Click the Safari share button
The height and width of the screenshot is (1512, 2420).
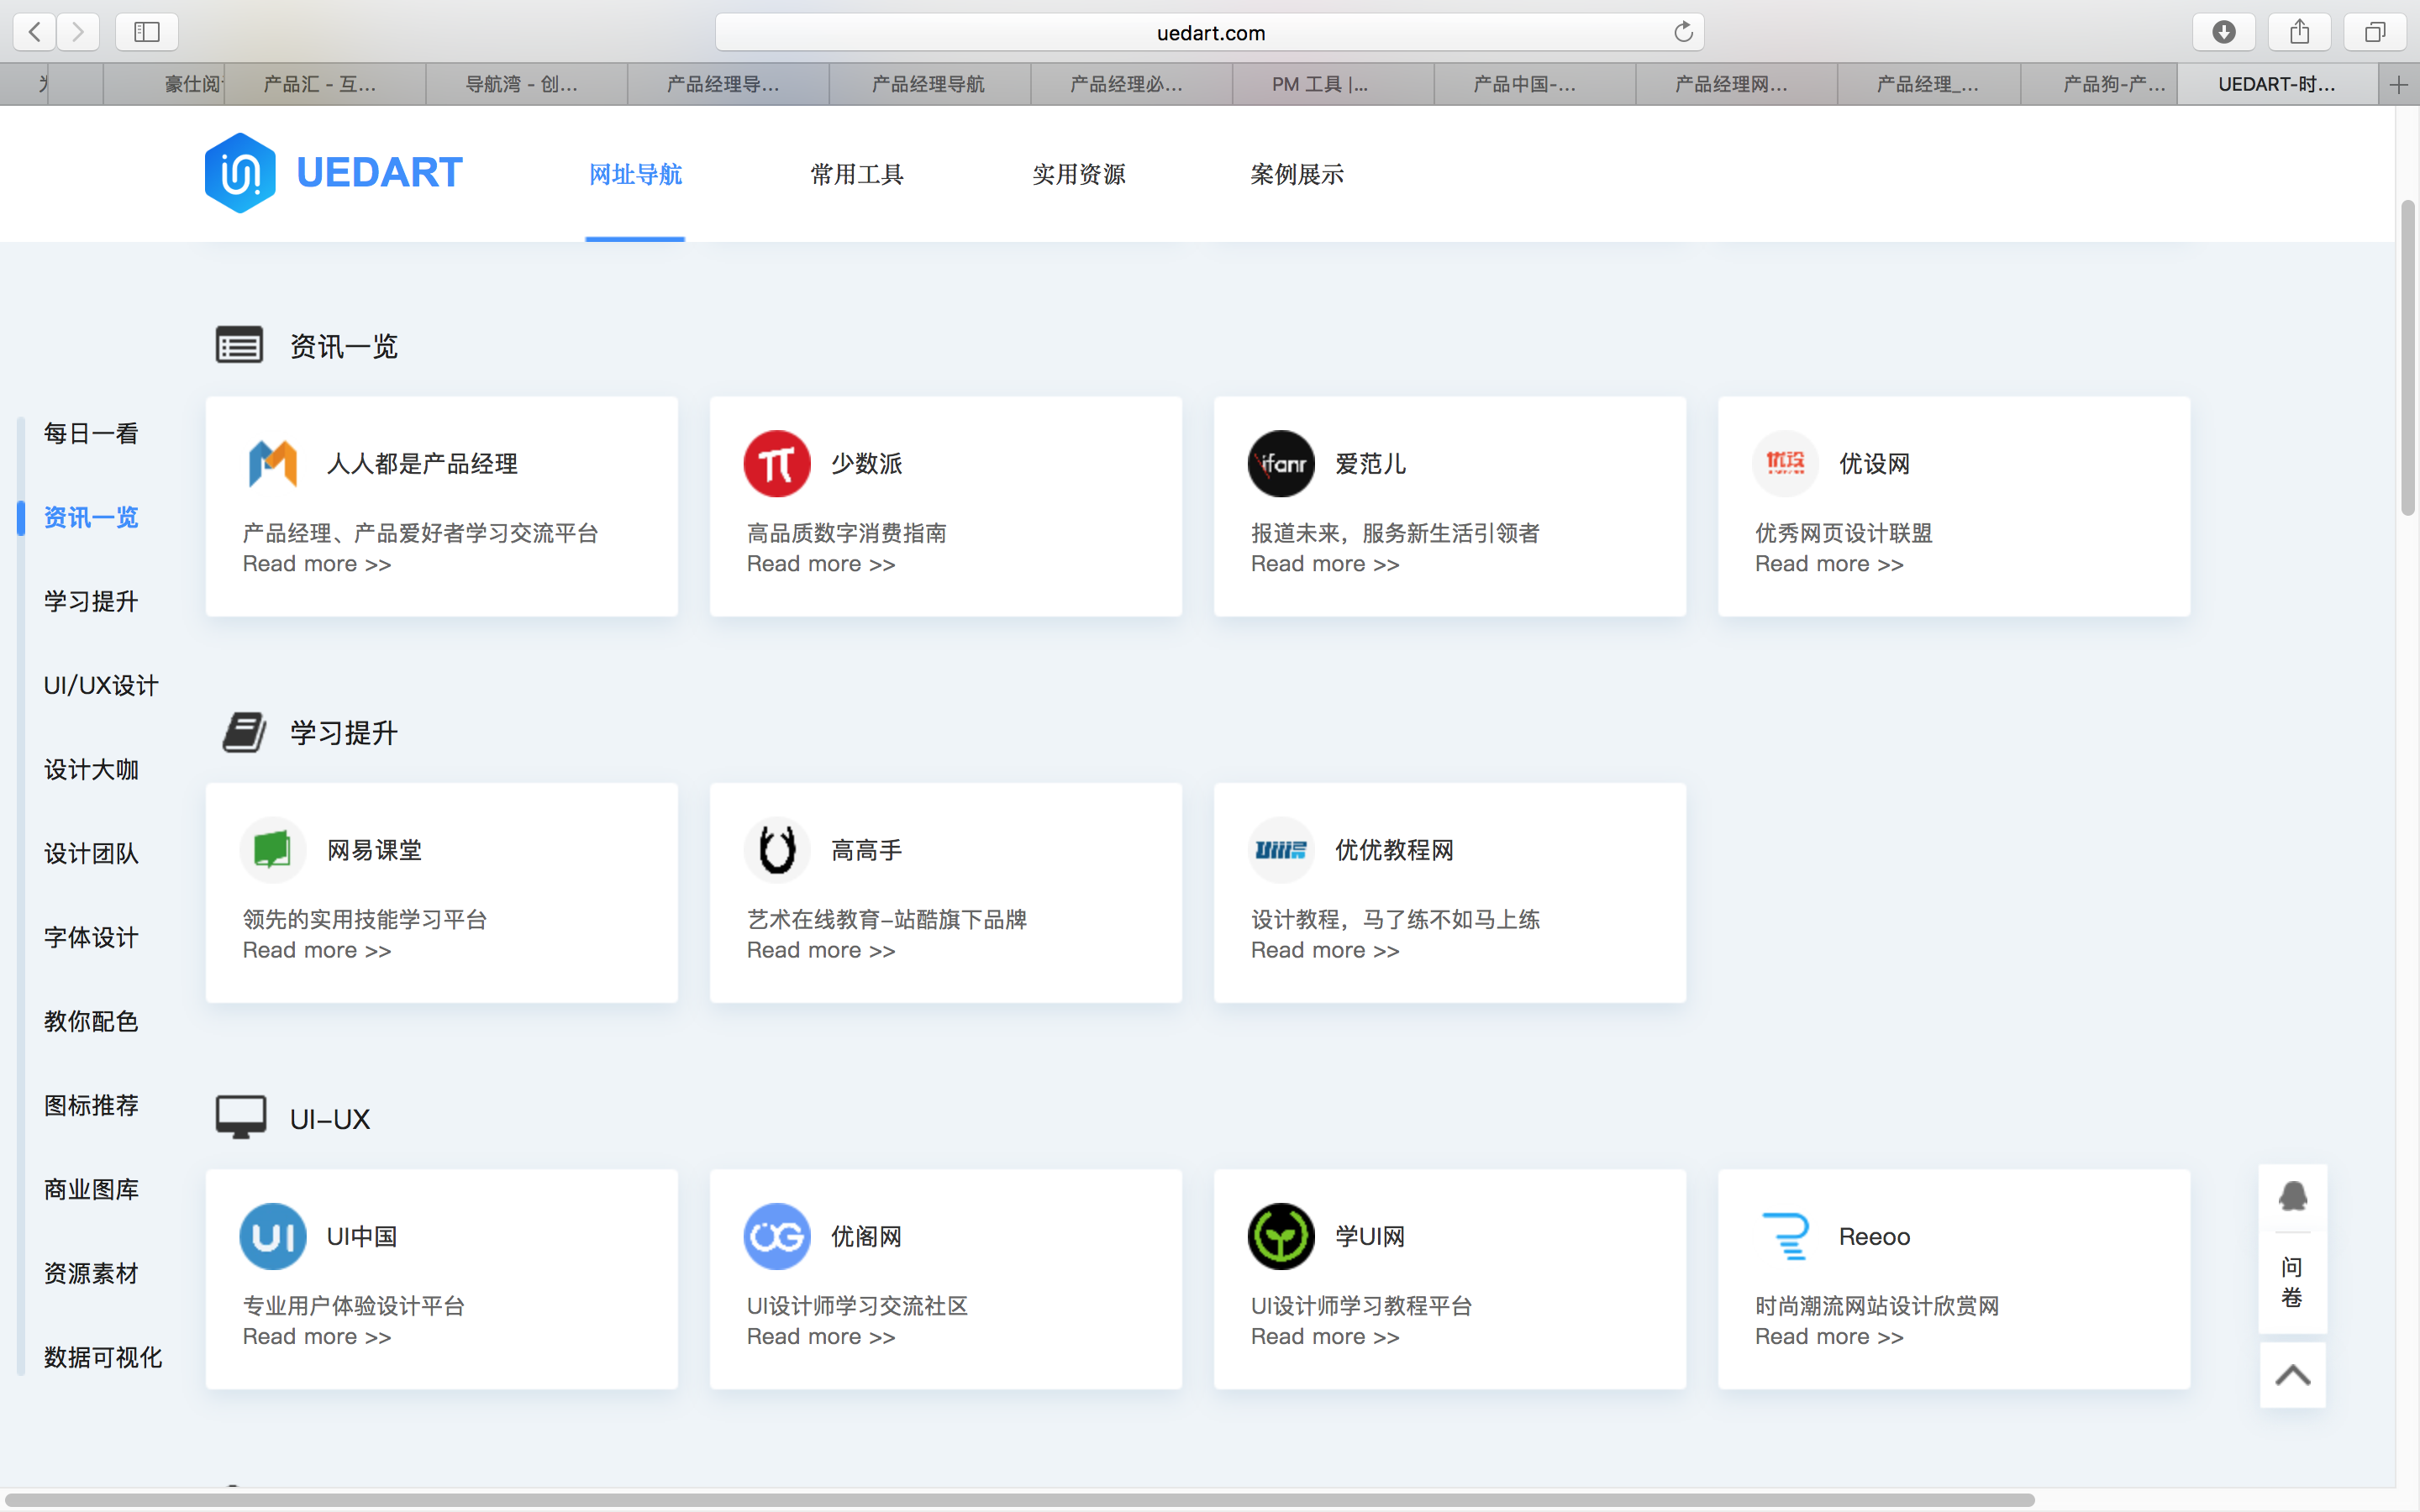point(2300,32)
